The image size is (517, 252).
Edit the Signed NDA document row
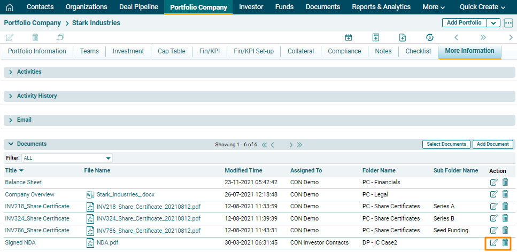pyautogui.click(x=493, y=243)
